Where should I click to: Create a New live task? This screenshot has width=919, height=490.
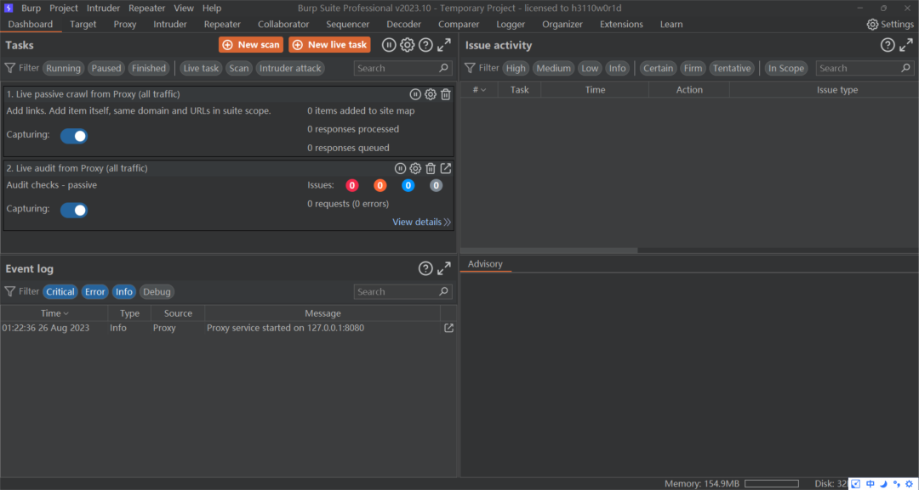point(329,44)
